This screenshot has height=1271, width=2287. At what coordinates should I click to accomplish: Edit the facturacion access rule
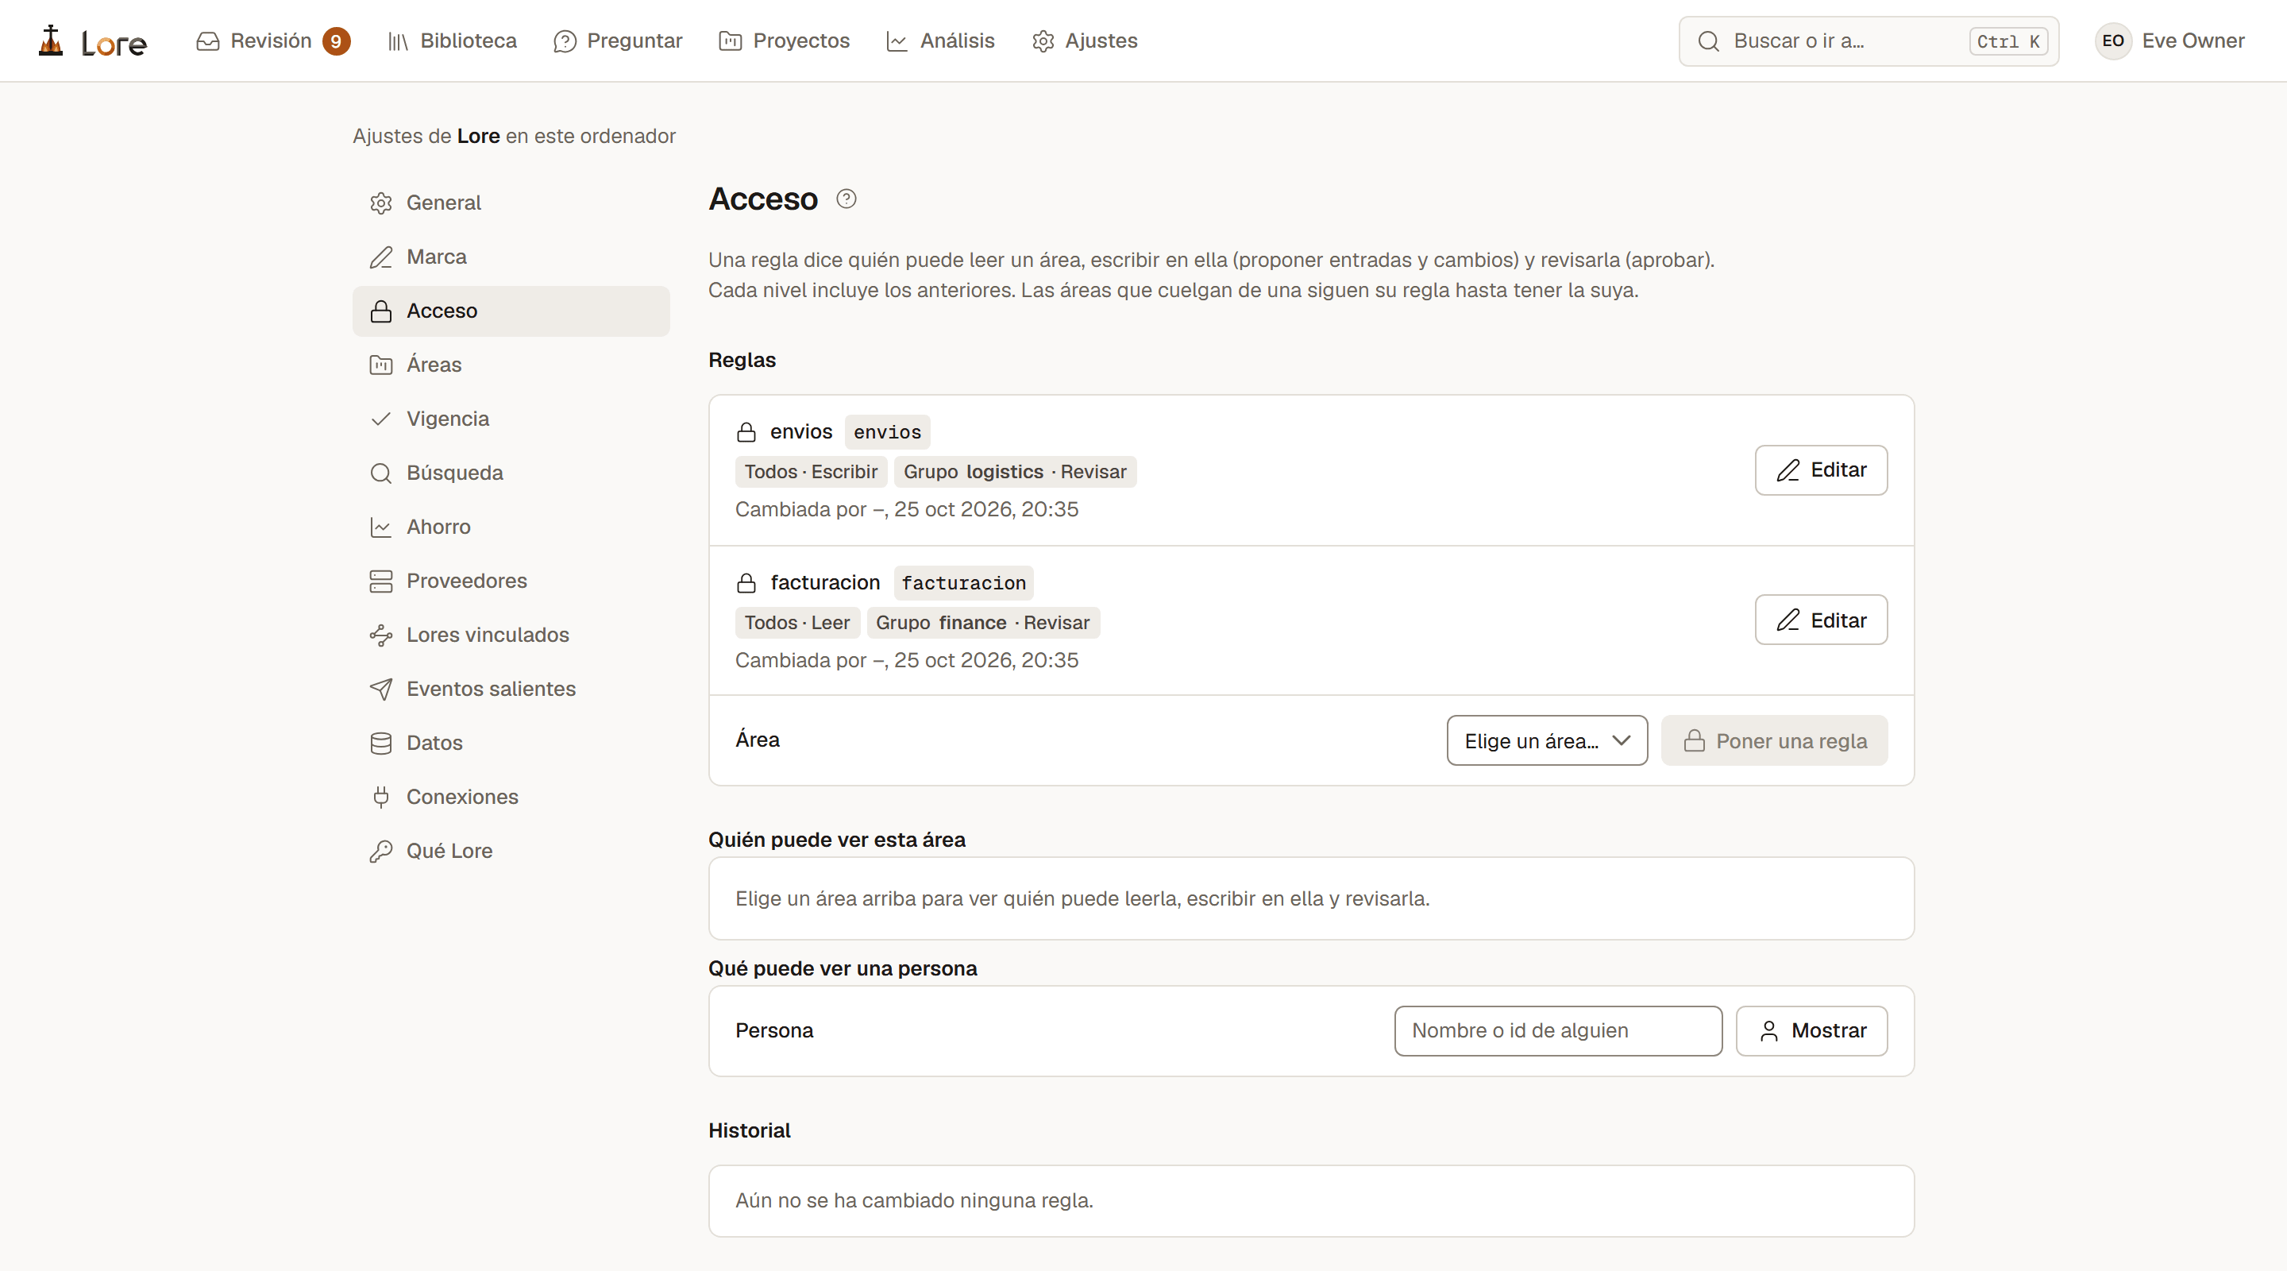(1821, 620)
